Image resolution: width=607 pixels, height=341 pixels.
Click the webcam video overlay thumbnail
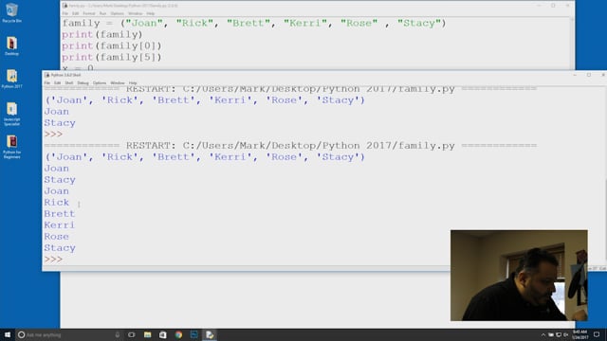pos(519,276)
